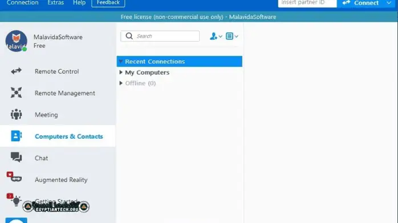398x223 pixels.
Task: Click the MalavidaSoftware profile avatar
Action: [16, 41]
